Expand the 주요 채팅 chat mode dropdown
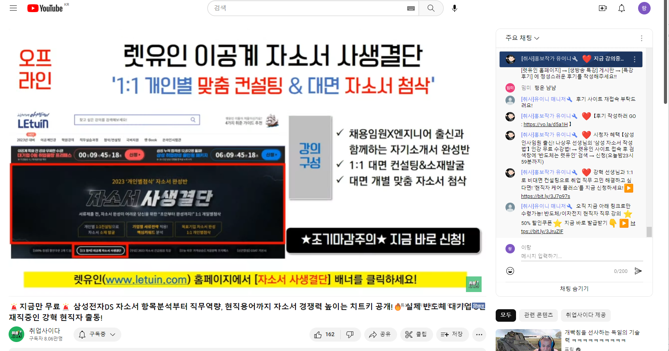Viewport: 669px width, 351px height. coord(522,38)
